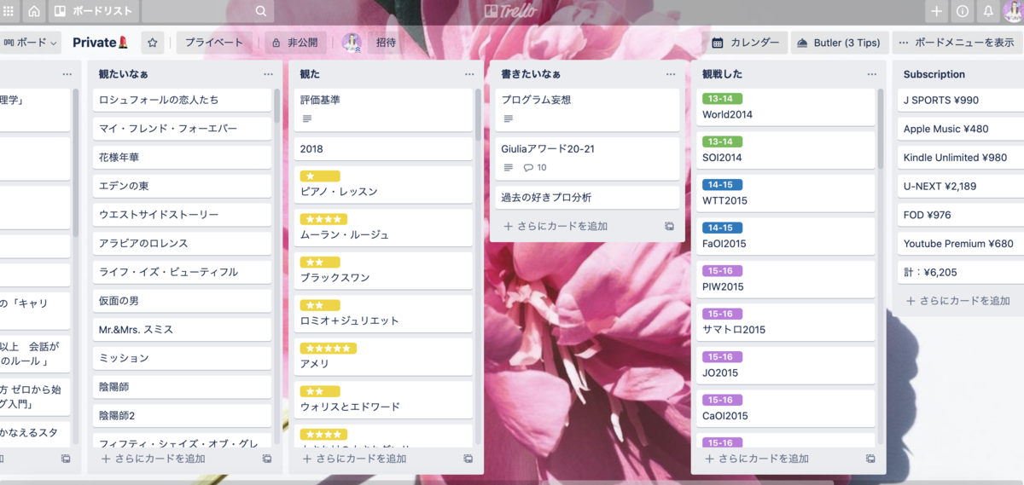Star the Private board
Screen dimensions: 1024x485
click(x=153, y=43)
